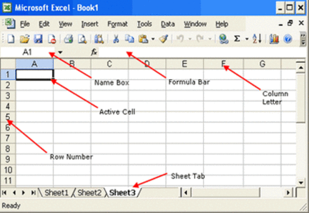Print the sheet using printer icon
Image resolution: width=309 pixels, height=213 pixels.
[69, 39]
